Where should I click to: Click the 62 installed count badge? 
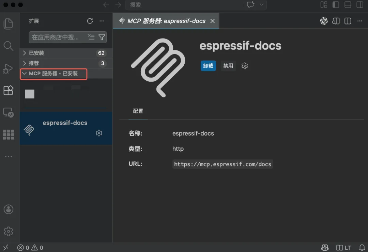click(101, 53)
